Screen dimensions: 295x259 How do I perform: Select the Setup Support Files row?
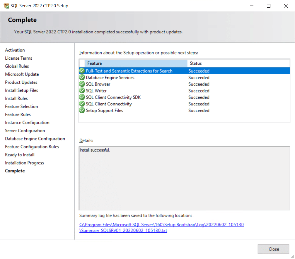104,110
